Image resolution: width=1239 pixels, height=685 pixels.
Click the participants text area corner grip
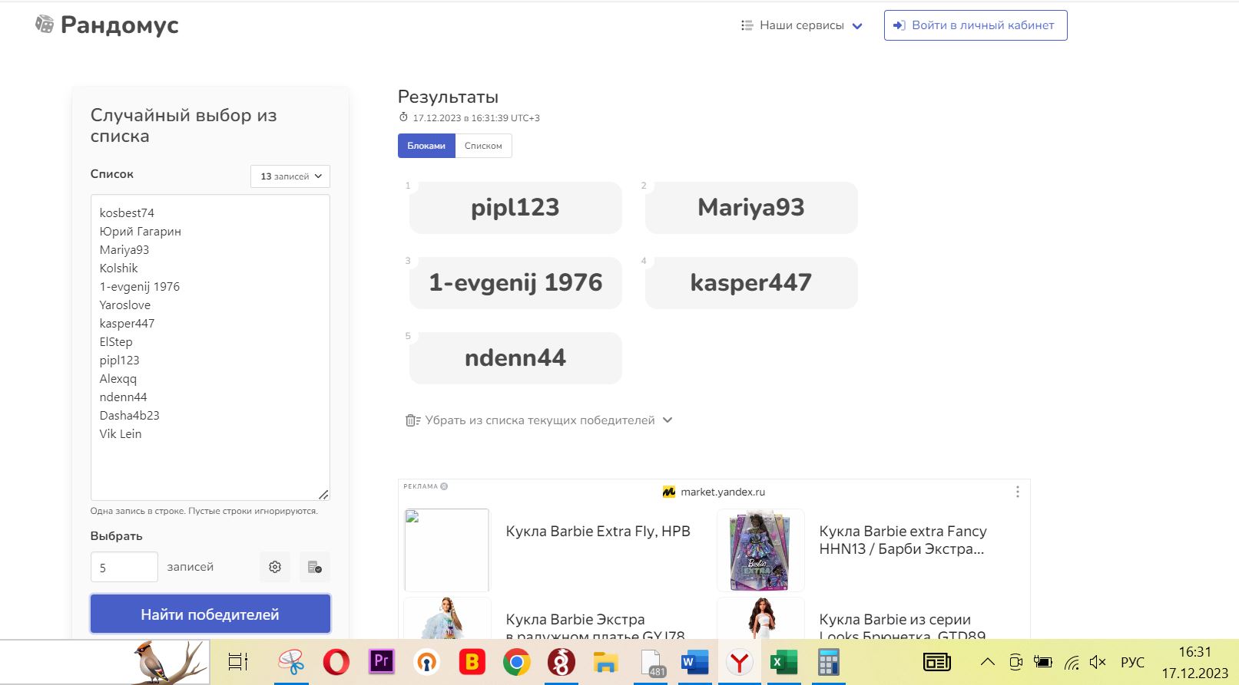[x=323, y=495]
